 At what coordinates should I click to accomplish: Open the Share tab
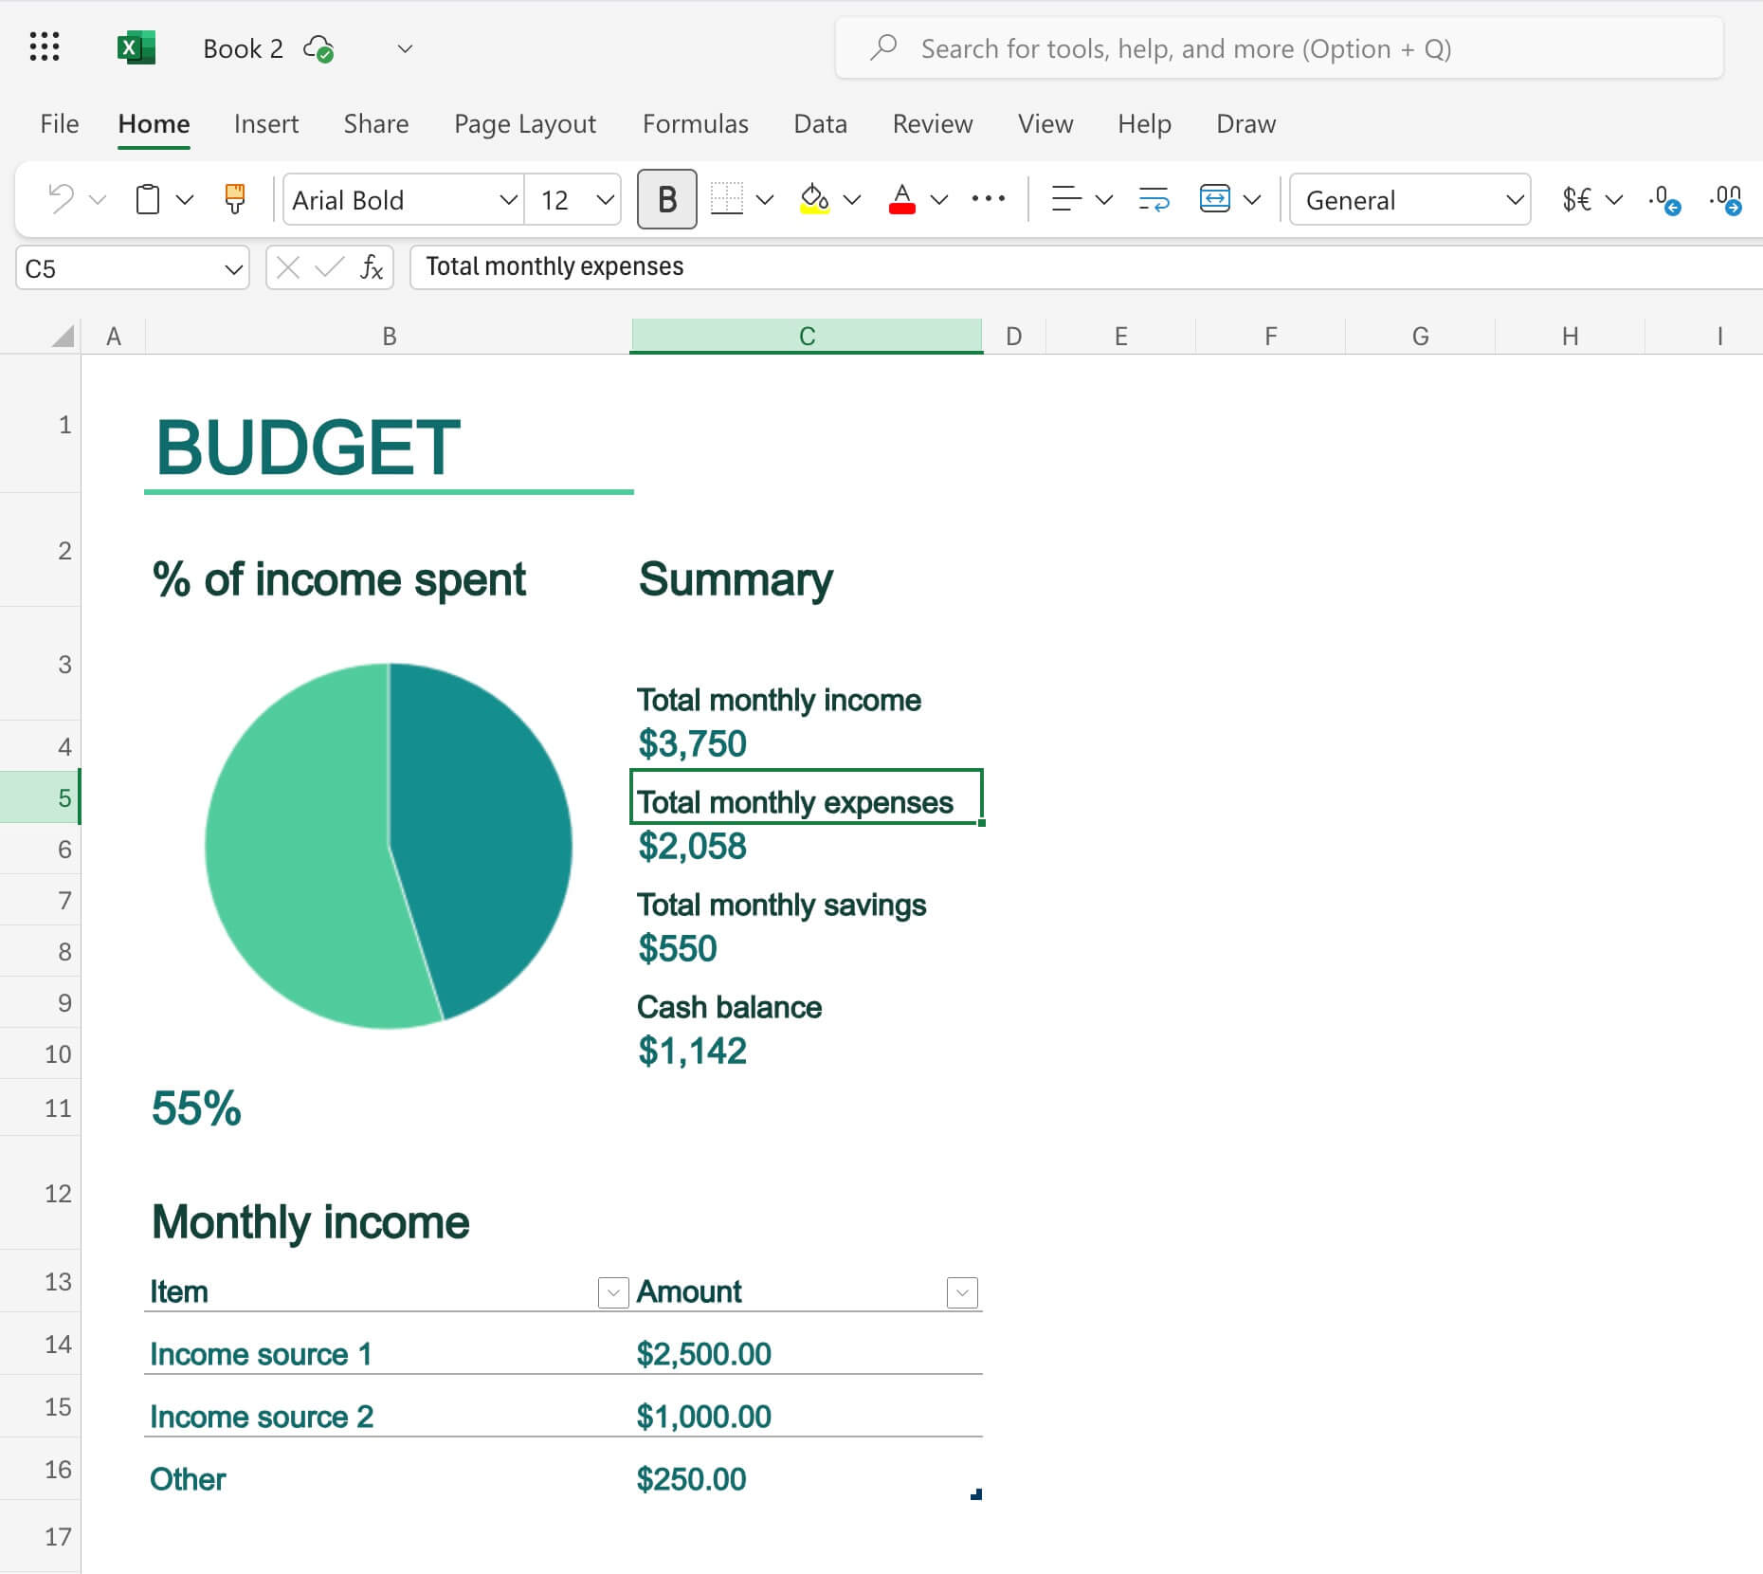375,123
